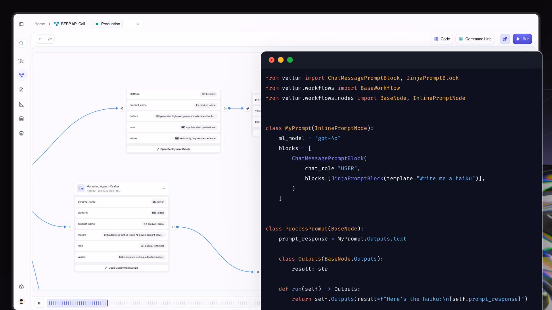The width and height of the screenshot is (552, 310).
Task: Switch to the Code view
Action: pyautogui.click(x=442, y=39)
